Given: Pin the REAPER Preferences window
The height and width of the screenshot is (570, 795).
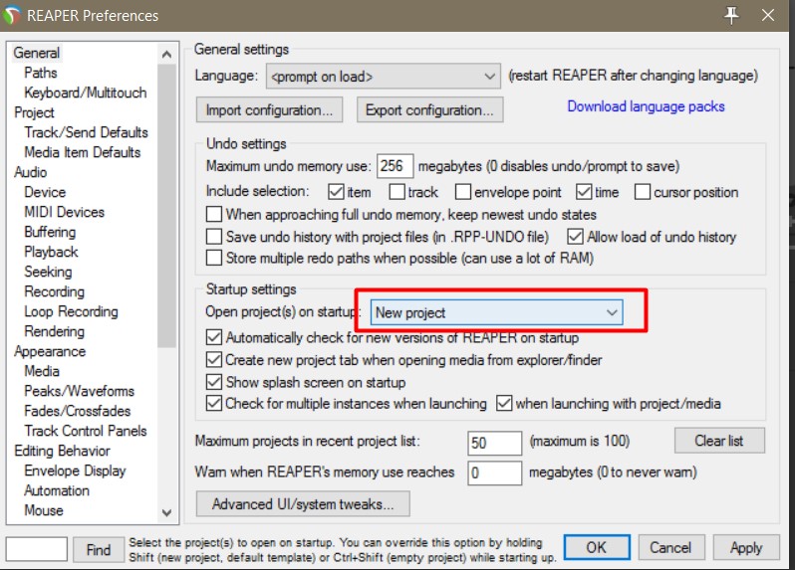Looking at the screenshot, I should tap(731, 15).
